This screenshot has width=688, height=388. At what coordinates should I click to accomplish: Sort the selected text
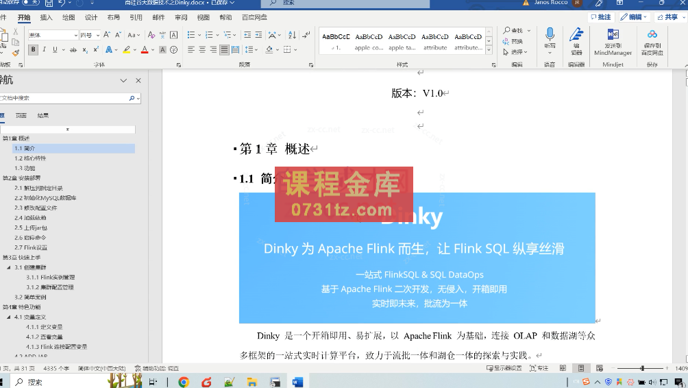(x=292, y=35)
